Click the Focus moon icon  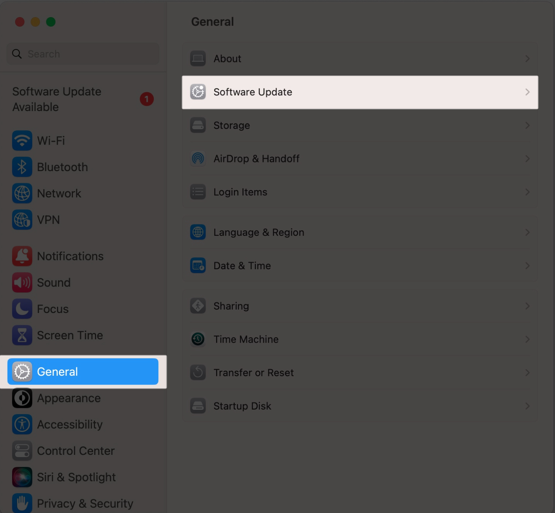[x=22, y=309]
